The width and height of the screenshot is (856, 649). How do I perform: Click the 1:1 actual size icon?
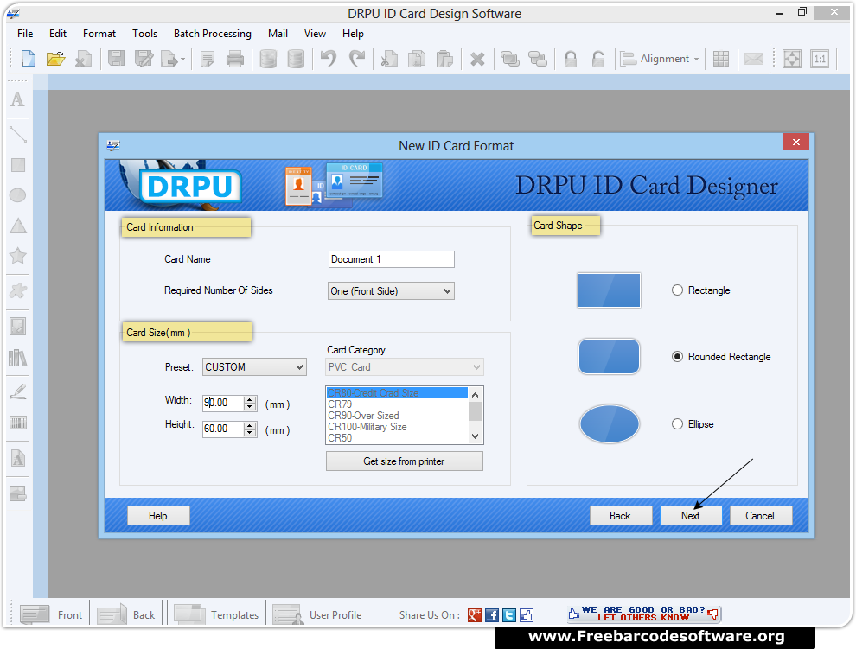[x=820, y=59]
